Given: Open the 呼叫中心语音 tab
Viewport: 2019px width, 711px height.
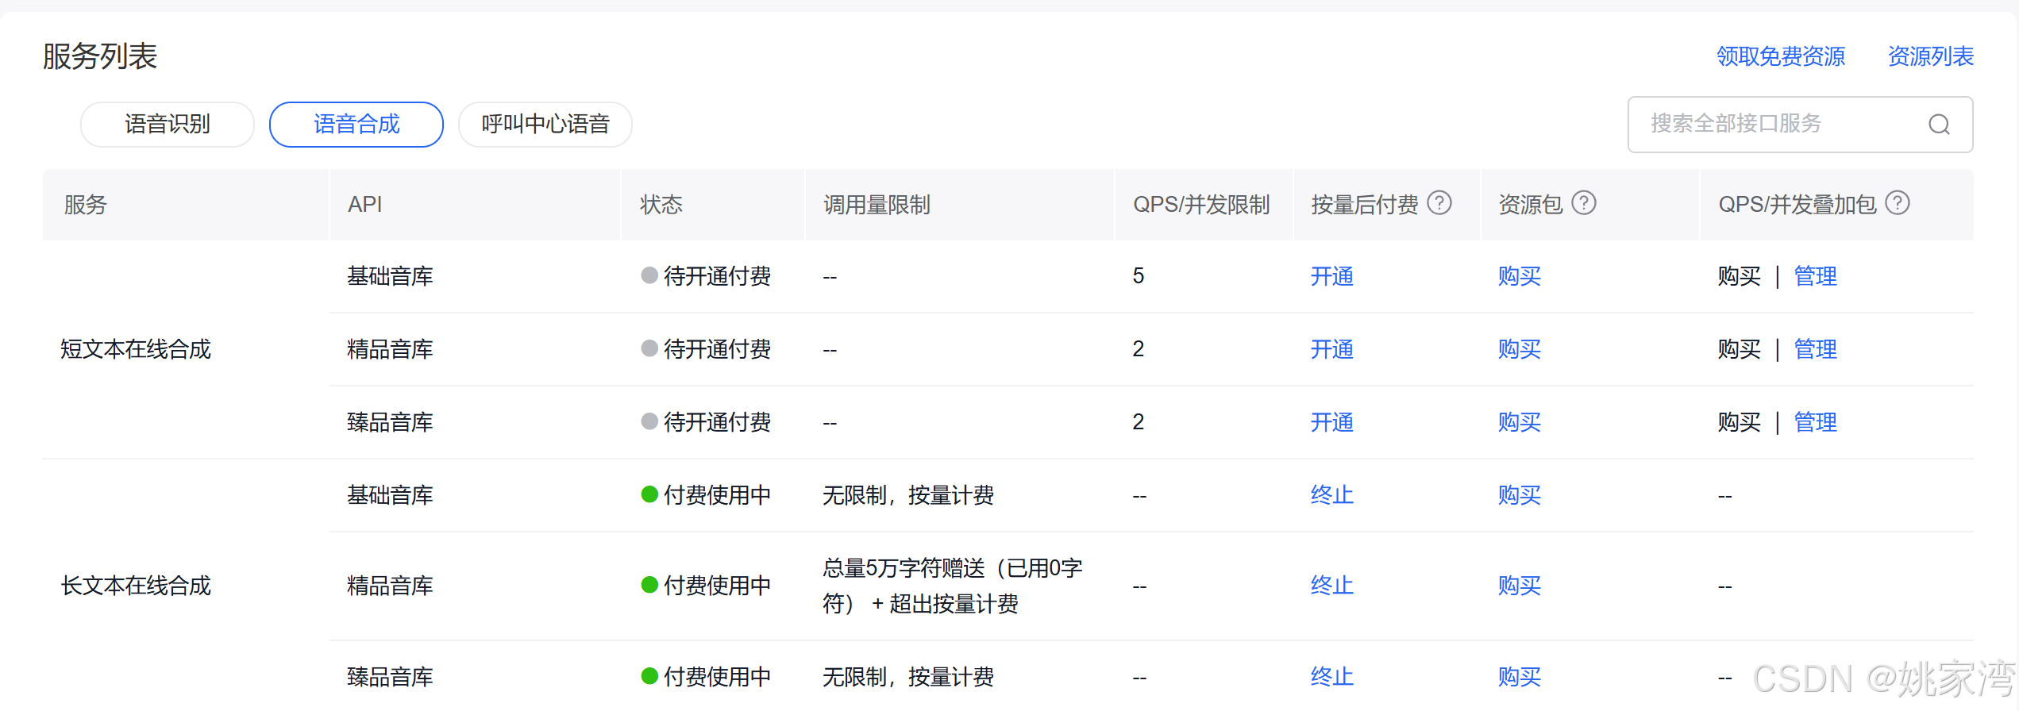Looking at the screenshot, I should pyautogui.click(x=545, y=125).
